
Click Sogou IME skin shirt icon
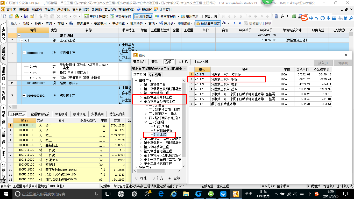[x=345, y=18]
